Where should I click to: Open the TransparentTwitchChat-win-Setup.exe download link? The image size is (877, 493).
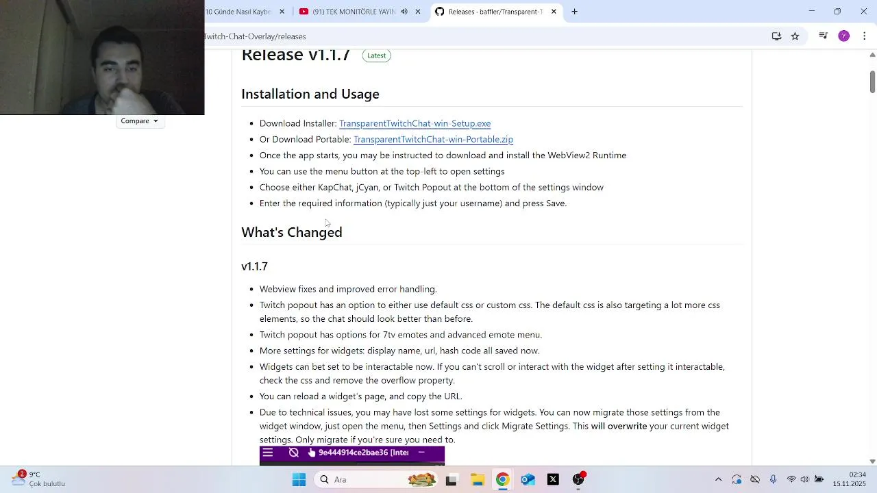click(415, 123)
